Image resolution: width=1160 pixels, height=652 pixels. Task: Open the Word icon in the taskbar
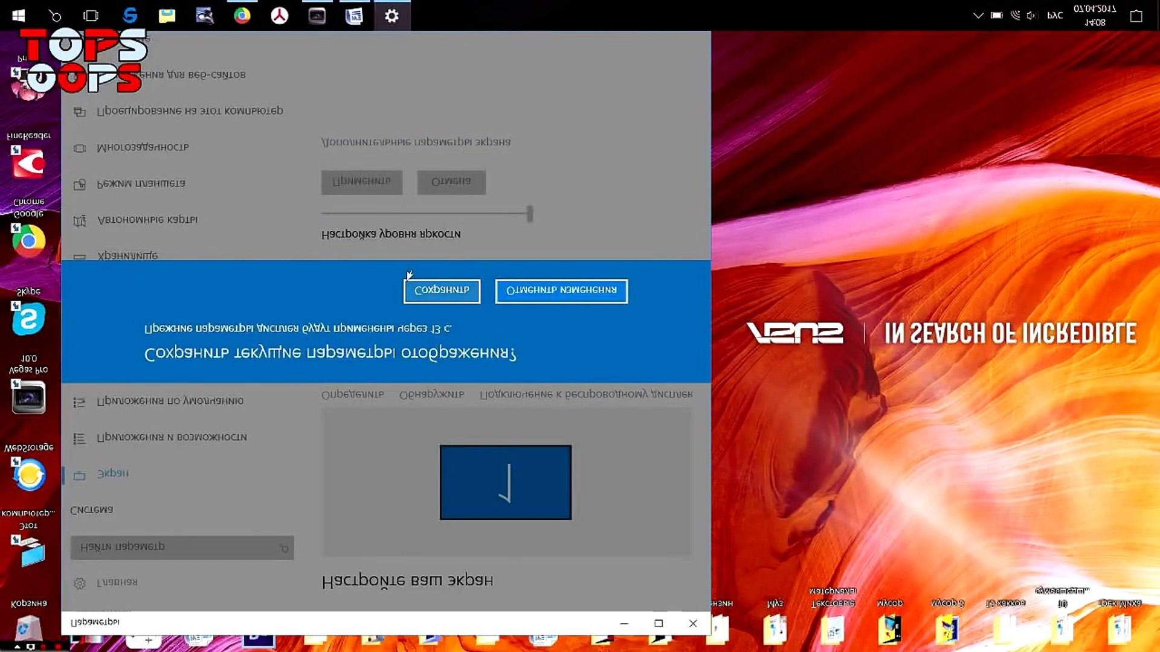pos(354,16)
